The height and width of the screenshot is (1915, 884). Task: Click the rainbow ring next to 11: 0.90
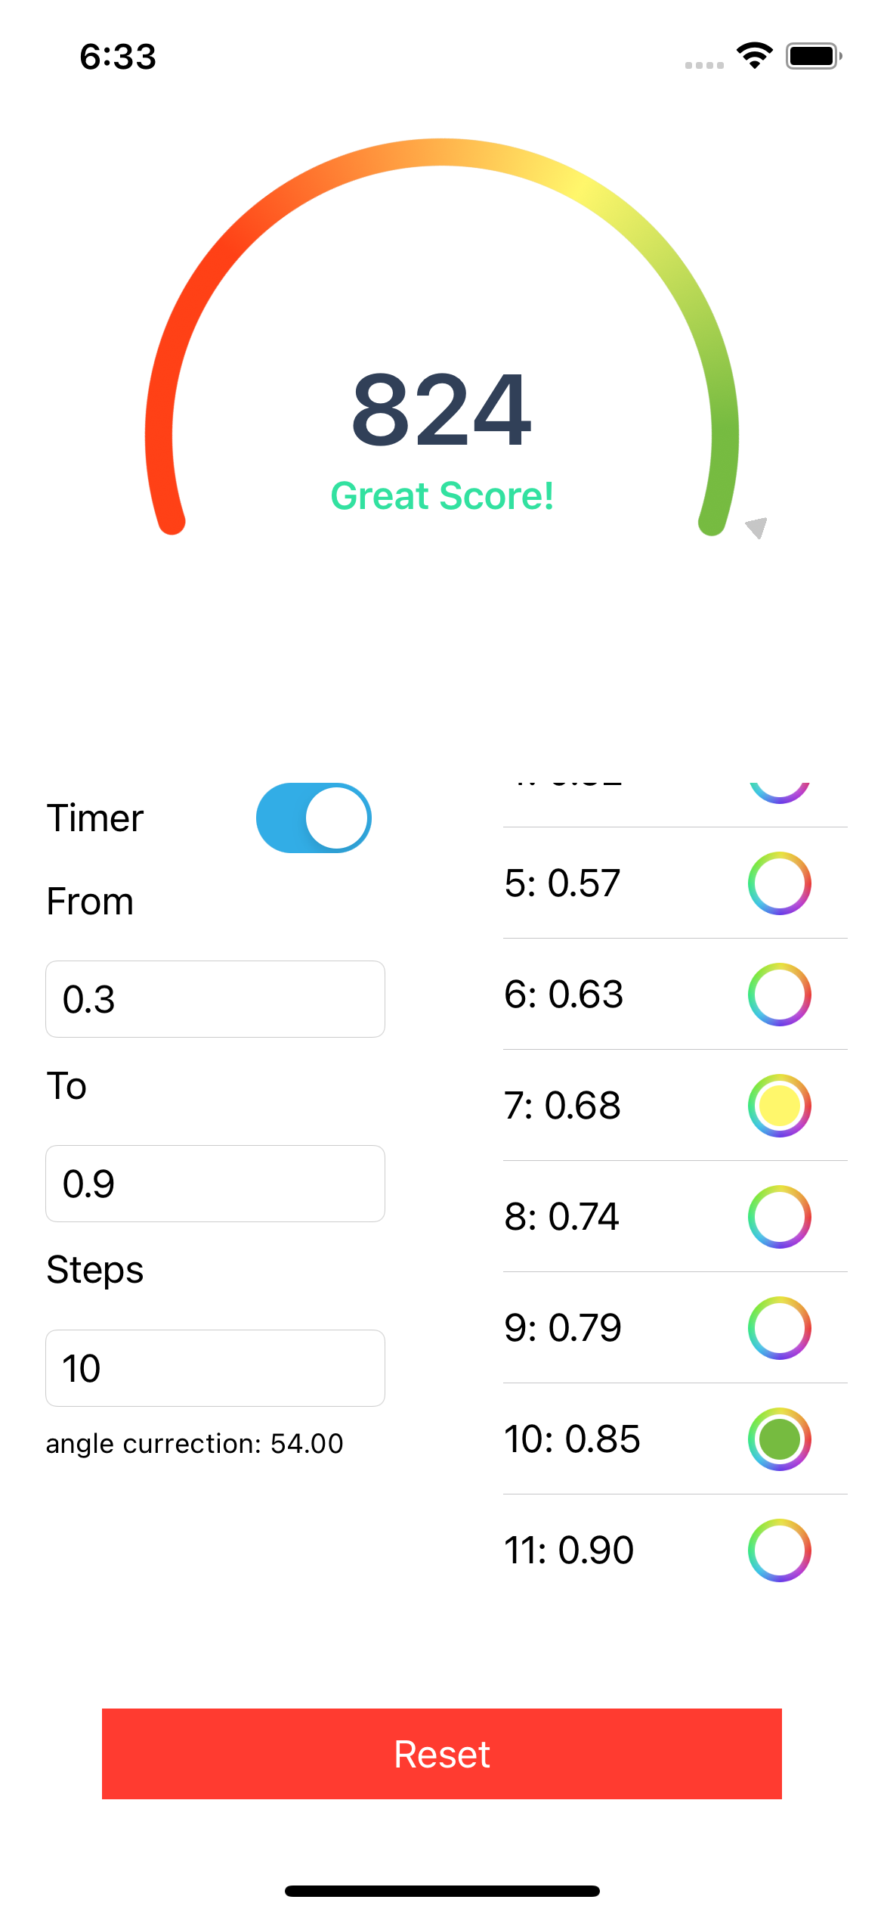pos(779,1550)
